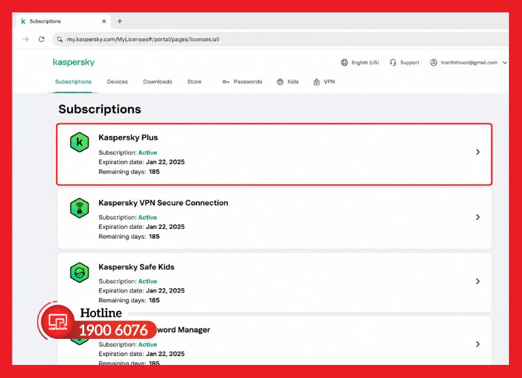Click Active status under Password Manager
Screen dimensions: 522x378
coord(147,344)
